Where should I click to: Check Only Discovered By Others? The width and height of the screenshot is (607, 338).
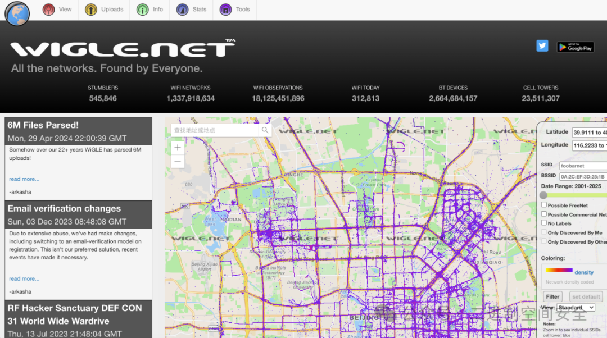click(544, 241)
